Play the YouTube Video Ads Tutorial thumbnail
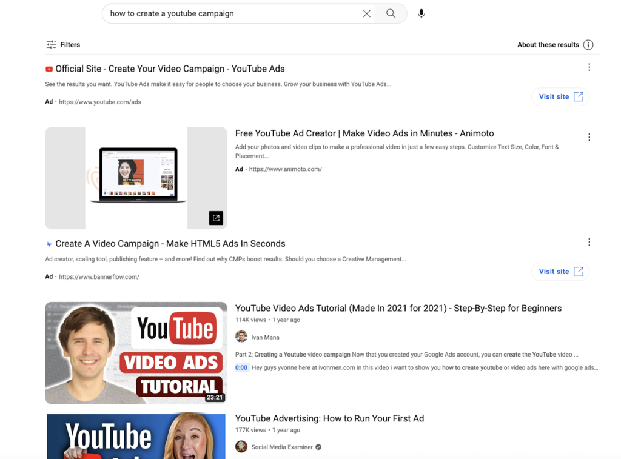The height and width of the screenshot is (459, 621). click(x=136, y=353)
